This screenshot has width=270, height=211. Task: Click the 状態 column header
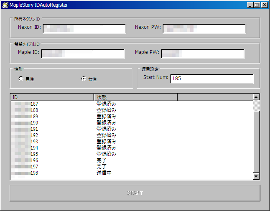pyautogui.click(x=136, y=97)
